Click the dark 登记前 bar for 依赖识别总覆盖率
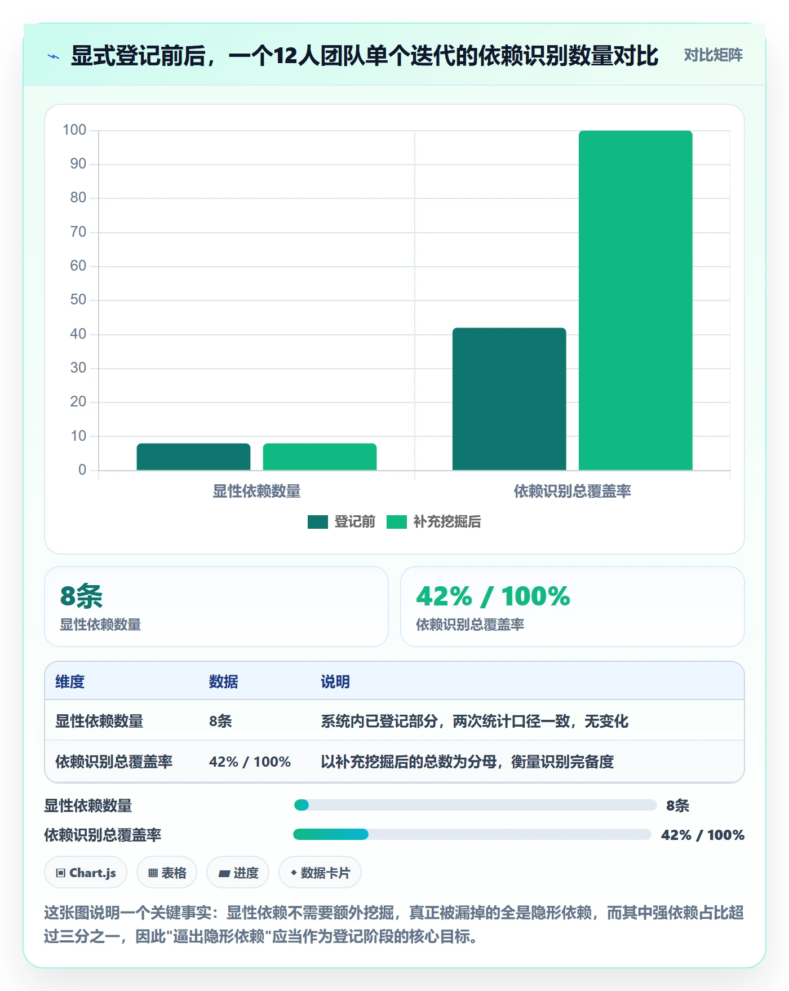Screen dimensions: 789x991 pyautogui.click(x=509, y=399)
